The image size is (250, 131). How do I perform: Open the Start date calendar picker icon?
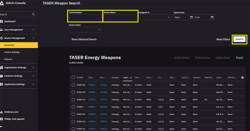tap(191, 18)
